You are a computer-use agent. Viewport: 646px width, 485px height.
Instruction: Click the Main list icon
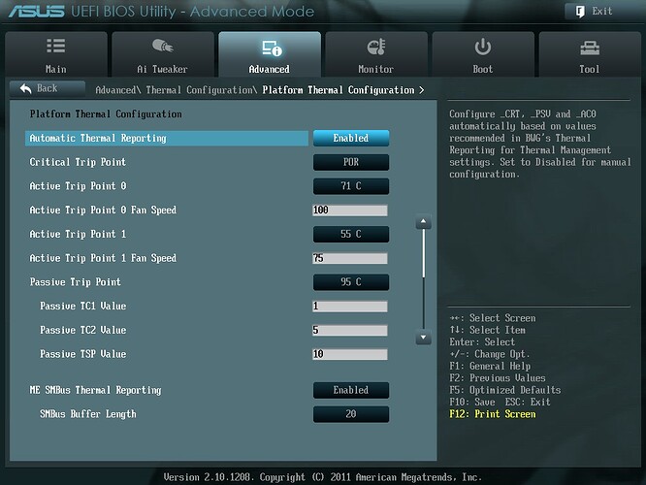[x=56, y=48]
